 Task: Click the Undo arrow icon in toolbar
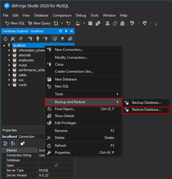(x=132, y=23)
